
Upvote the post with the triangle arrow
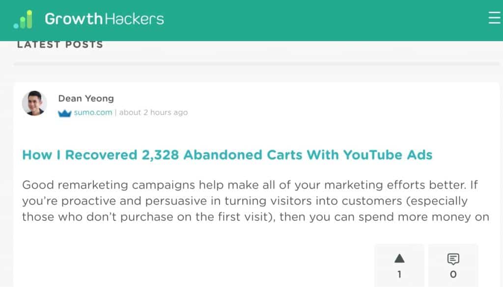[x=399, y=258]
